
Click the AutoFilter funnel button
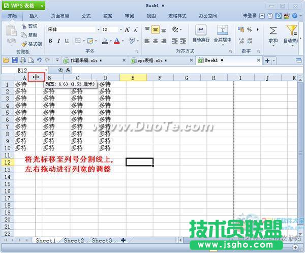(x=291, y=30)
